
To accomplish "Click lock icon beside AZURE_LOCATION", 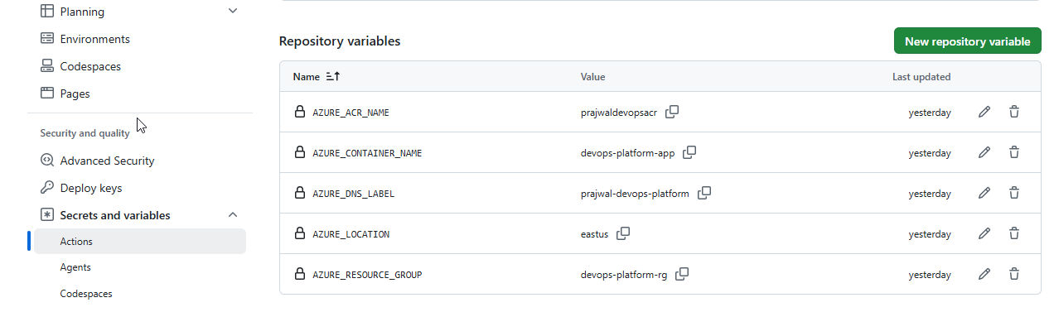I will (x=300, y=233).
